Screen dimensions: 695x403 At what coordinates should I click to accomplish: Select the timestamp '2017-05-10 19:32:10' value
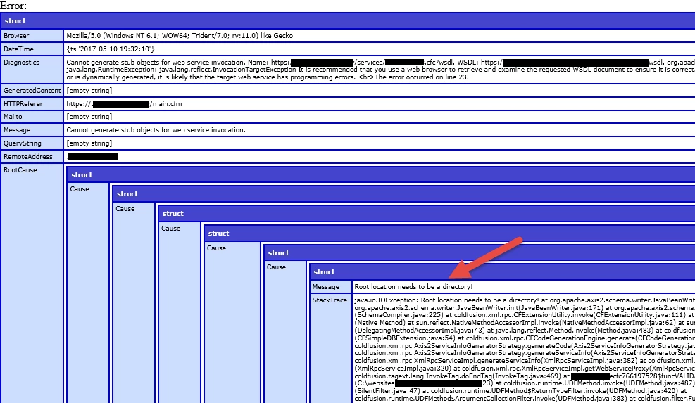111,49
